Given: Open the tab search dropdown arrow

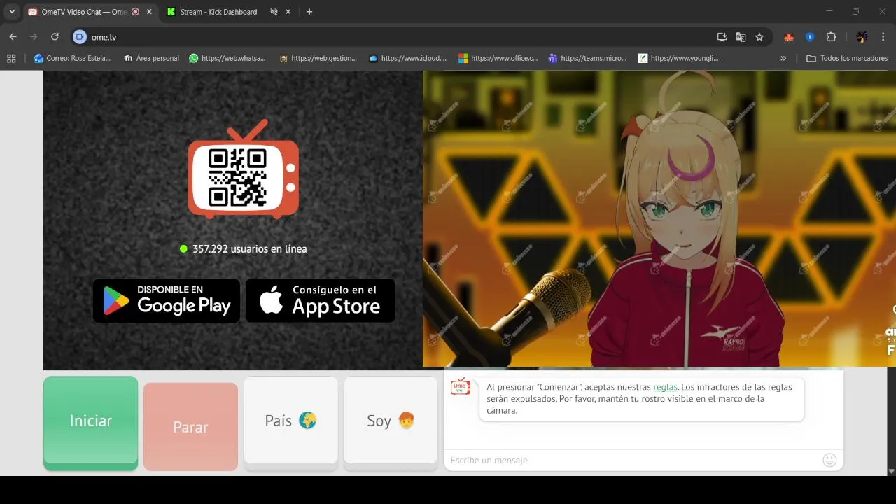Looking at the screenshot, I should [x=12, y=12].
